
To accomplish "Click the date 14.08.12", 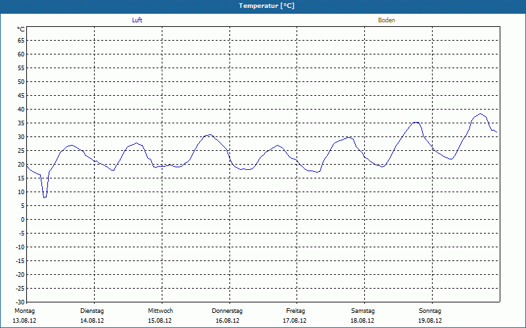I will pyautogui.click(x=92, y=321).
